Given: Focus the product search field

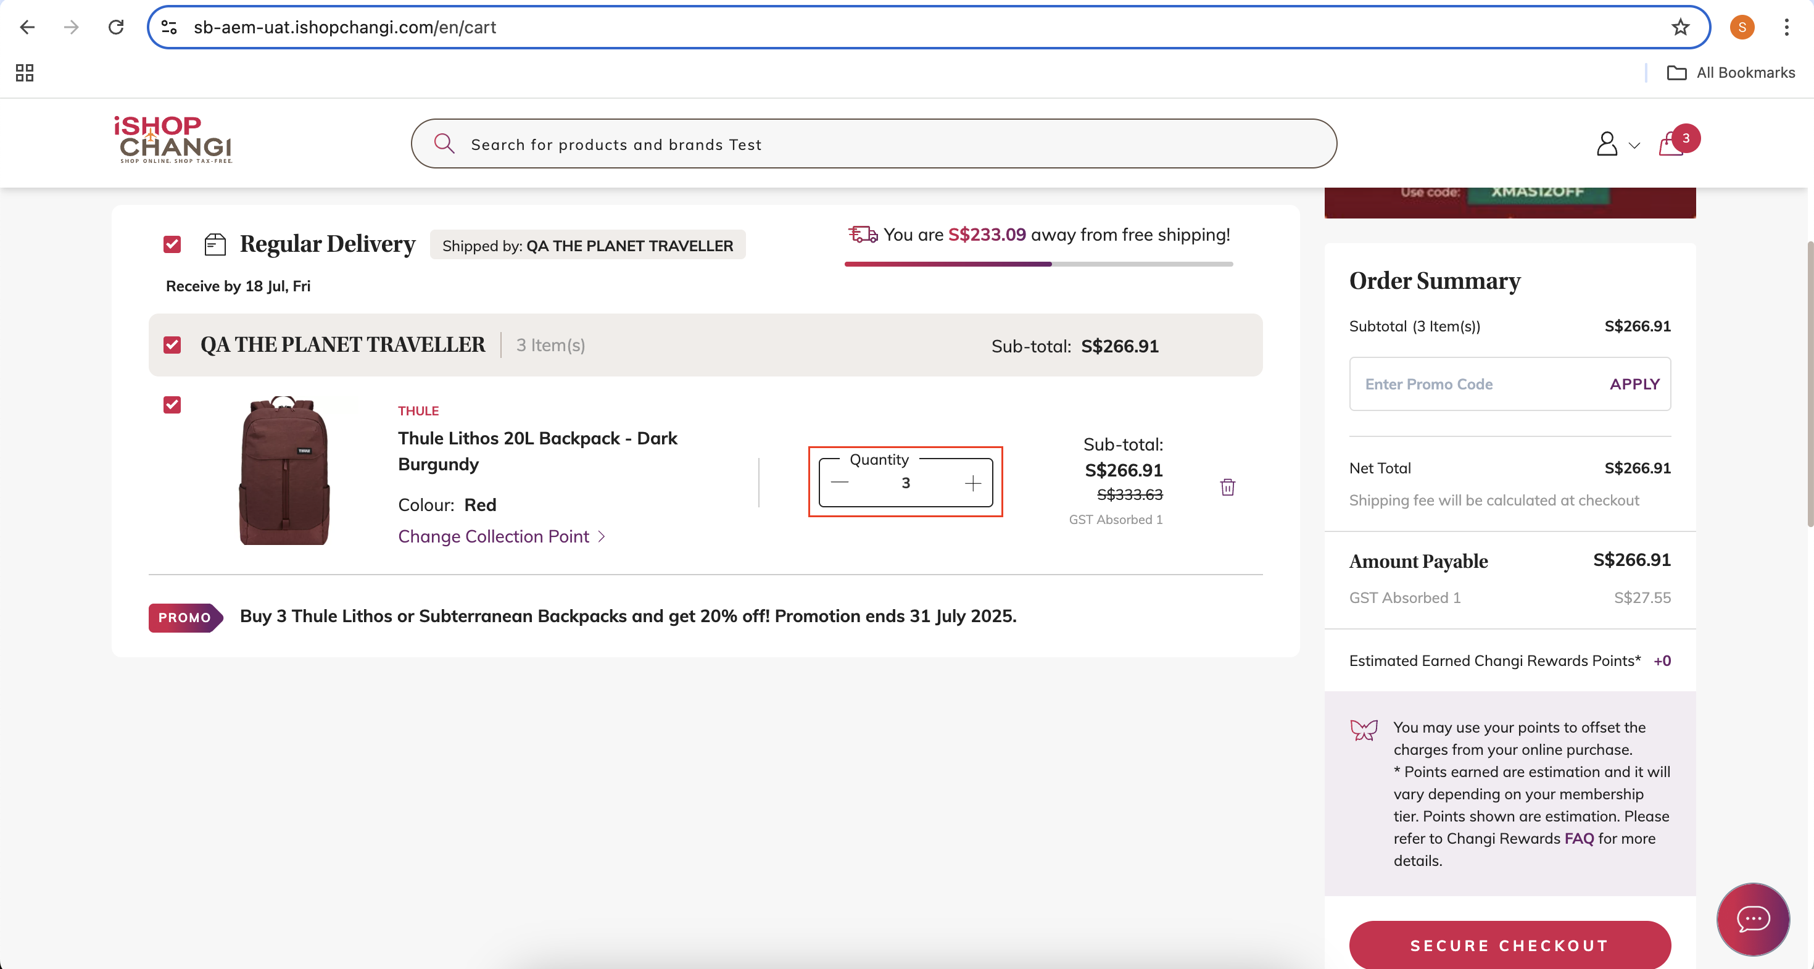Looking at the screenshot, I should click(x=873, y=144).
